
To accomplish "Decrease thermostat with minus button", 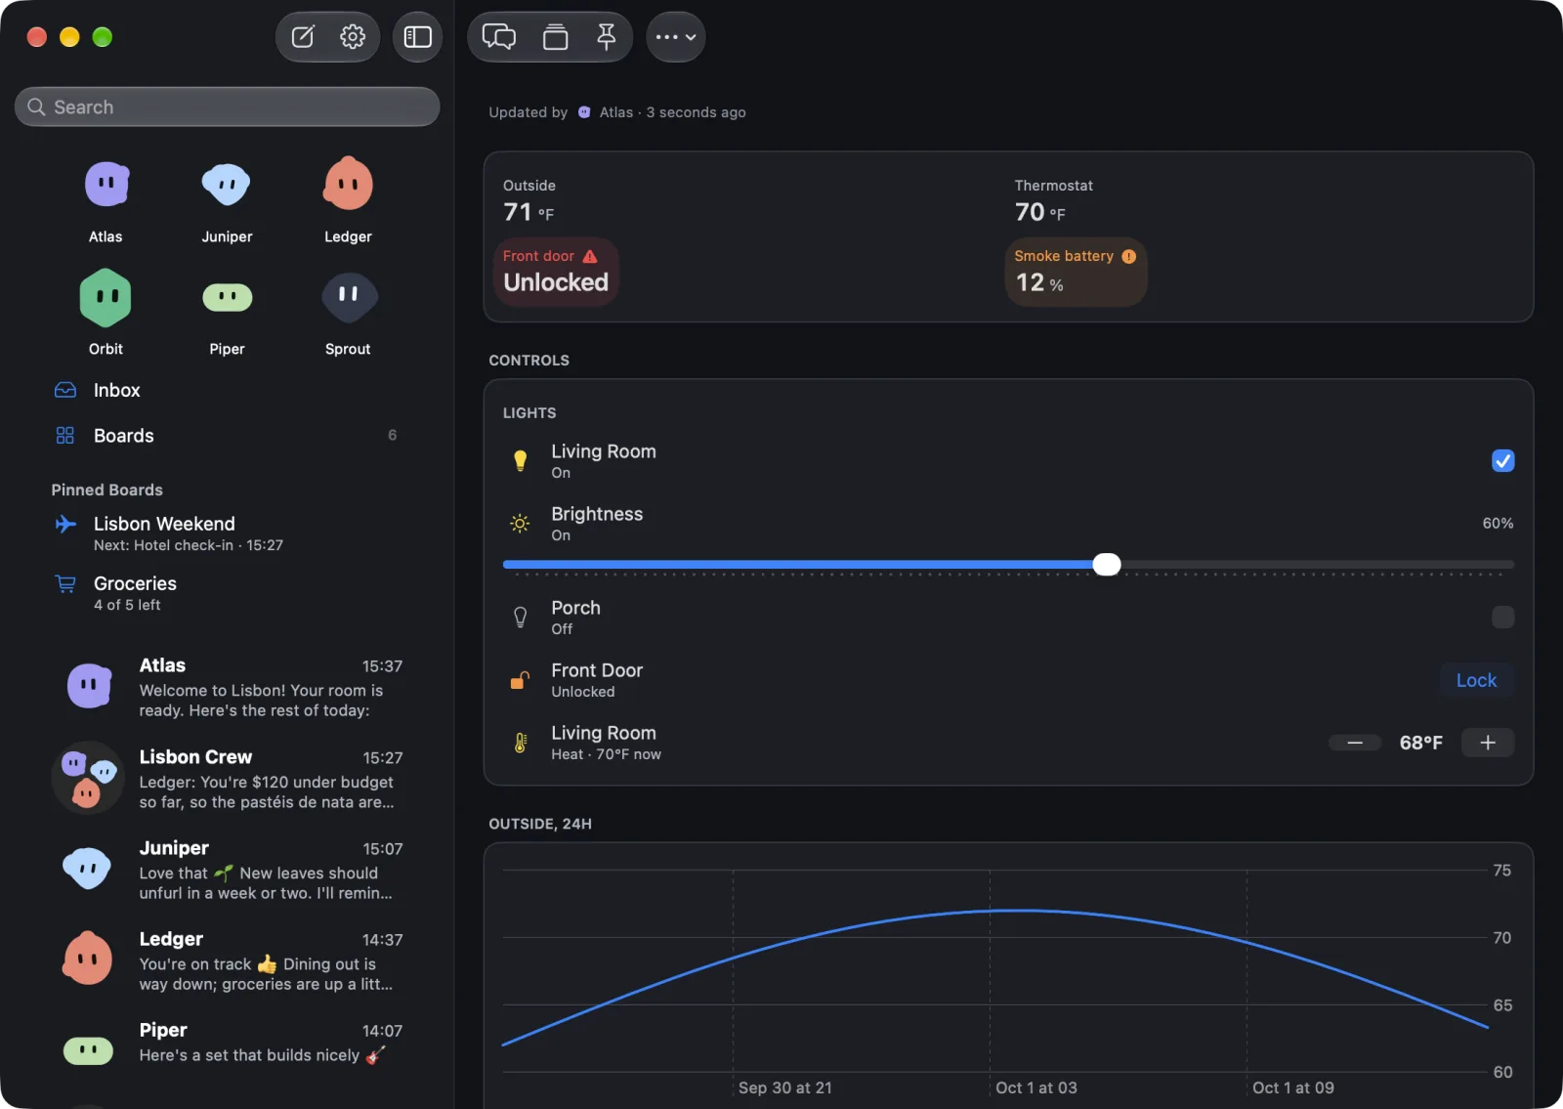I will pos(1355,743).
